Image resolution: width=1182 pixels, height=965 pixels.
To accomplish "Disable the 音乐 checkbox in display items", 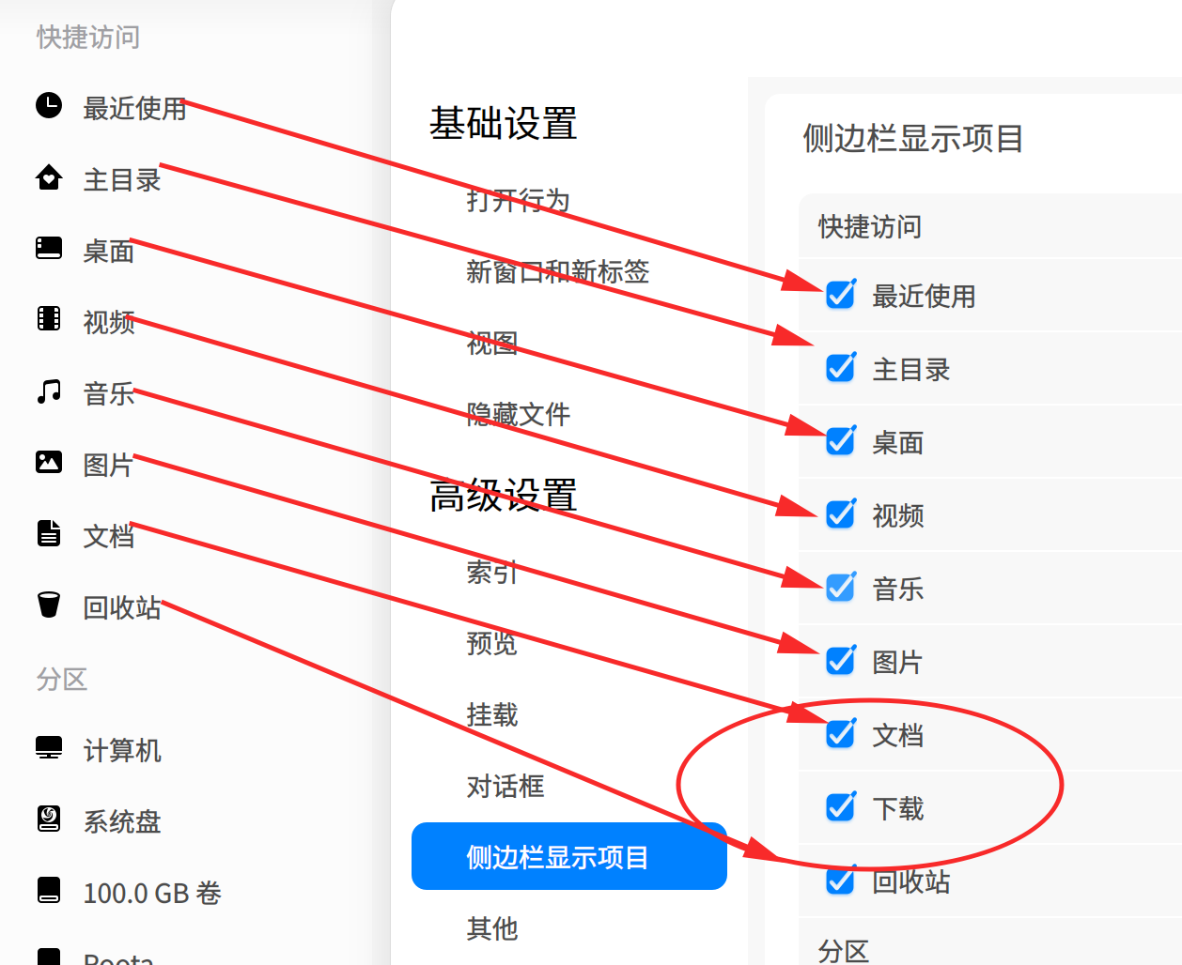I will tap(839, 588).
